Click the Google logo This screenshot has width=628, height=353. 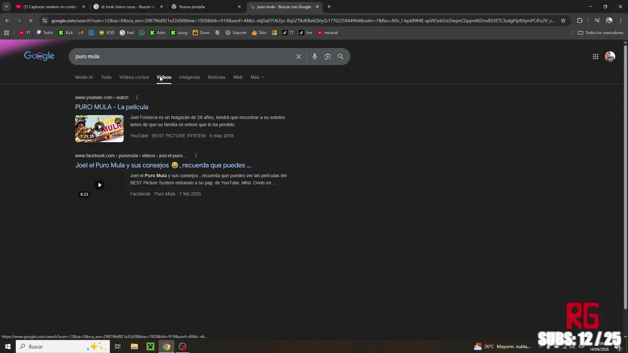click(x=39, y=56)
